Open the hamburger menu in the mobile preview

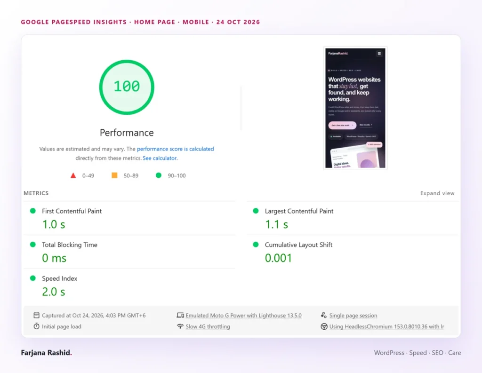click(x=379, y=54)
